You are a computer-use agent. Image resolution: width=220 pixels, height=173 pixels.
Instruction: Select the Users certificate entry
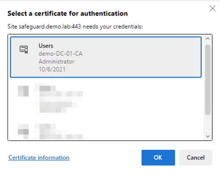point(106,57)
